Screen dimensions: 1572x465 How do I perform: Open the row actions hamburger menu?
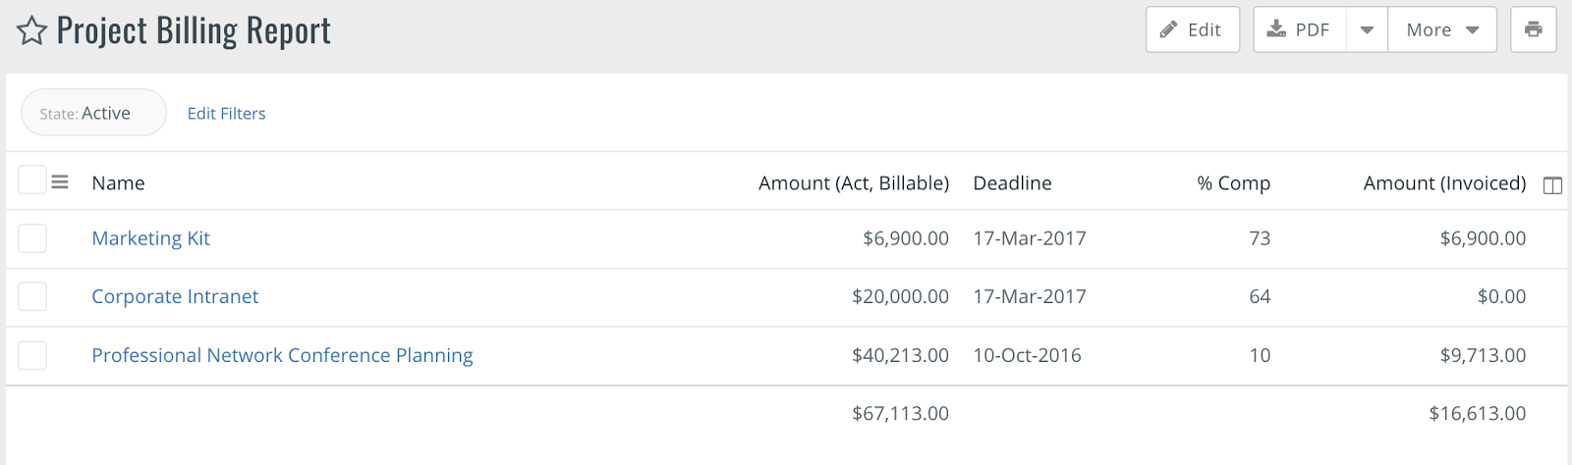[x=60, y=182]
